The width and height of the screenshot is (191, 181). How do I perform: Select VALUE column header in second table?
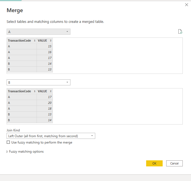click(45, 91)
